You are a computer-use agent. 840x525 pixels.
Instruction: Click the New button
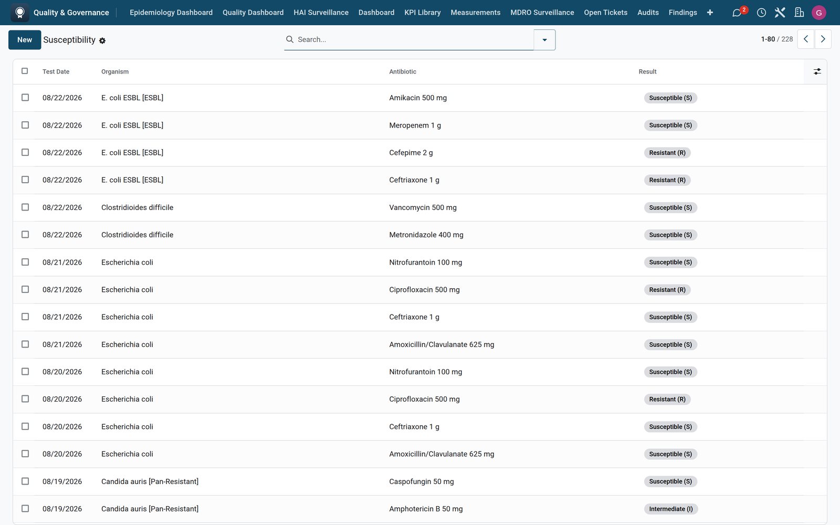[25, 40]
